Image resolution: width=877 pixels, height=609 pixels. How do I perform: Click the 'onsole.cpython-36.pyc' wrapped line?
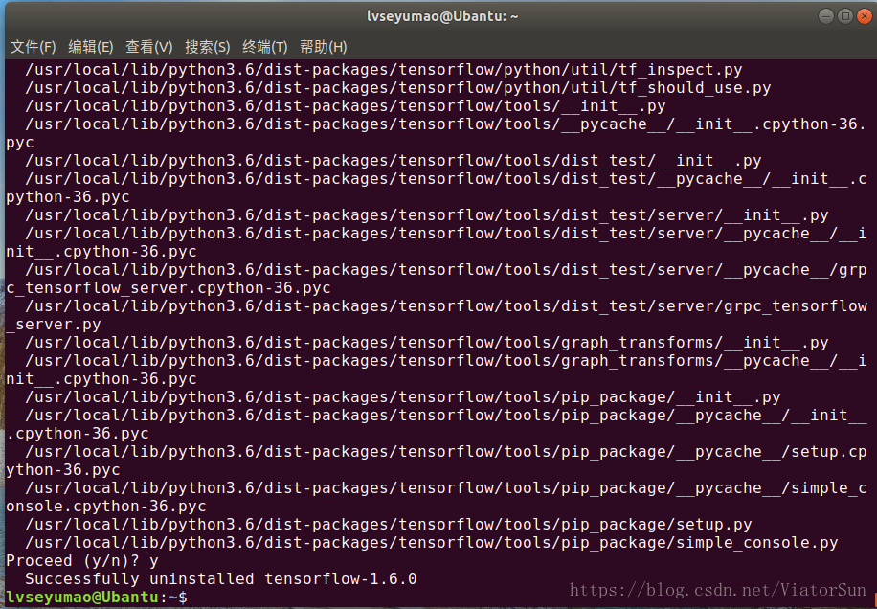106,507
